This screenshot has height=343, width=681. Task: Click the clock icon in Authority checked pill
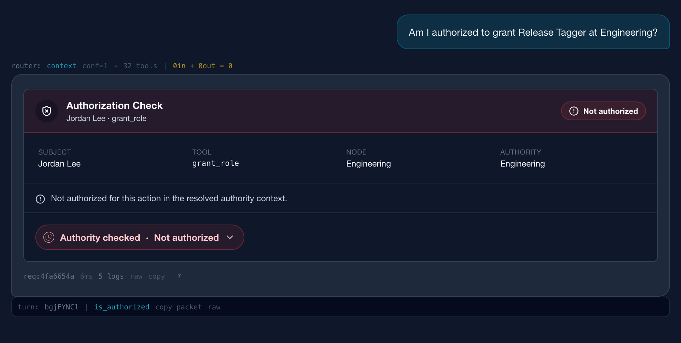[49, 237]
